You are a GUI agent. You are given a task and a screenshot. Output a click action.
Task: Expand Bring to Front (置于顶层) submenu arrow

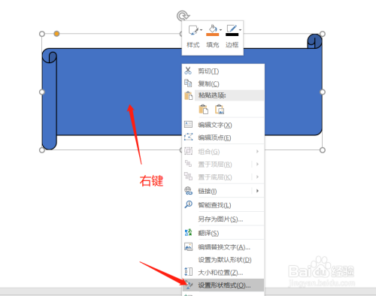point(257,164)
